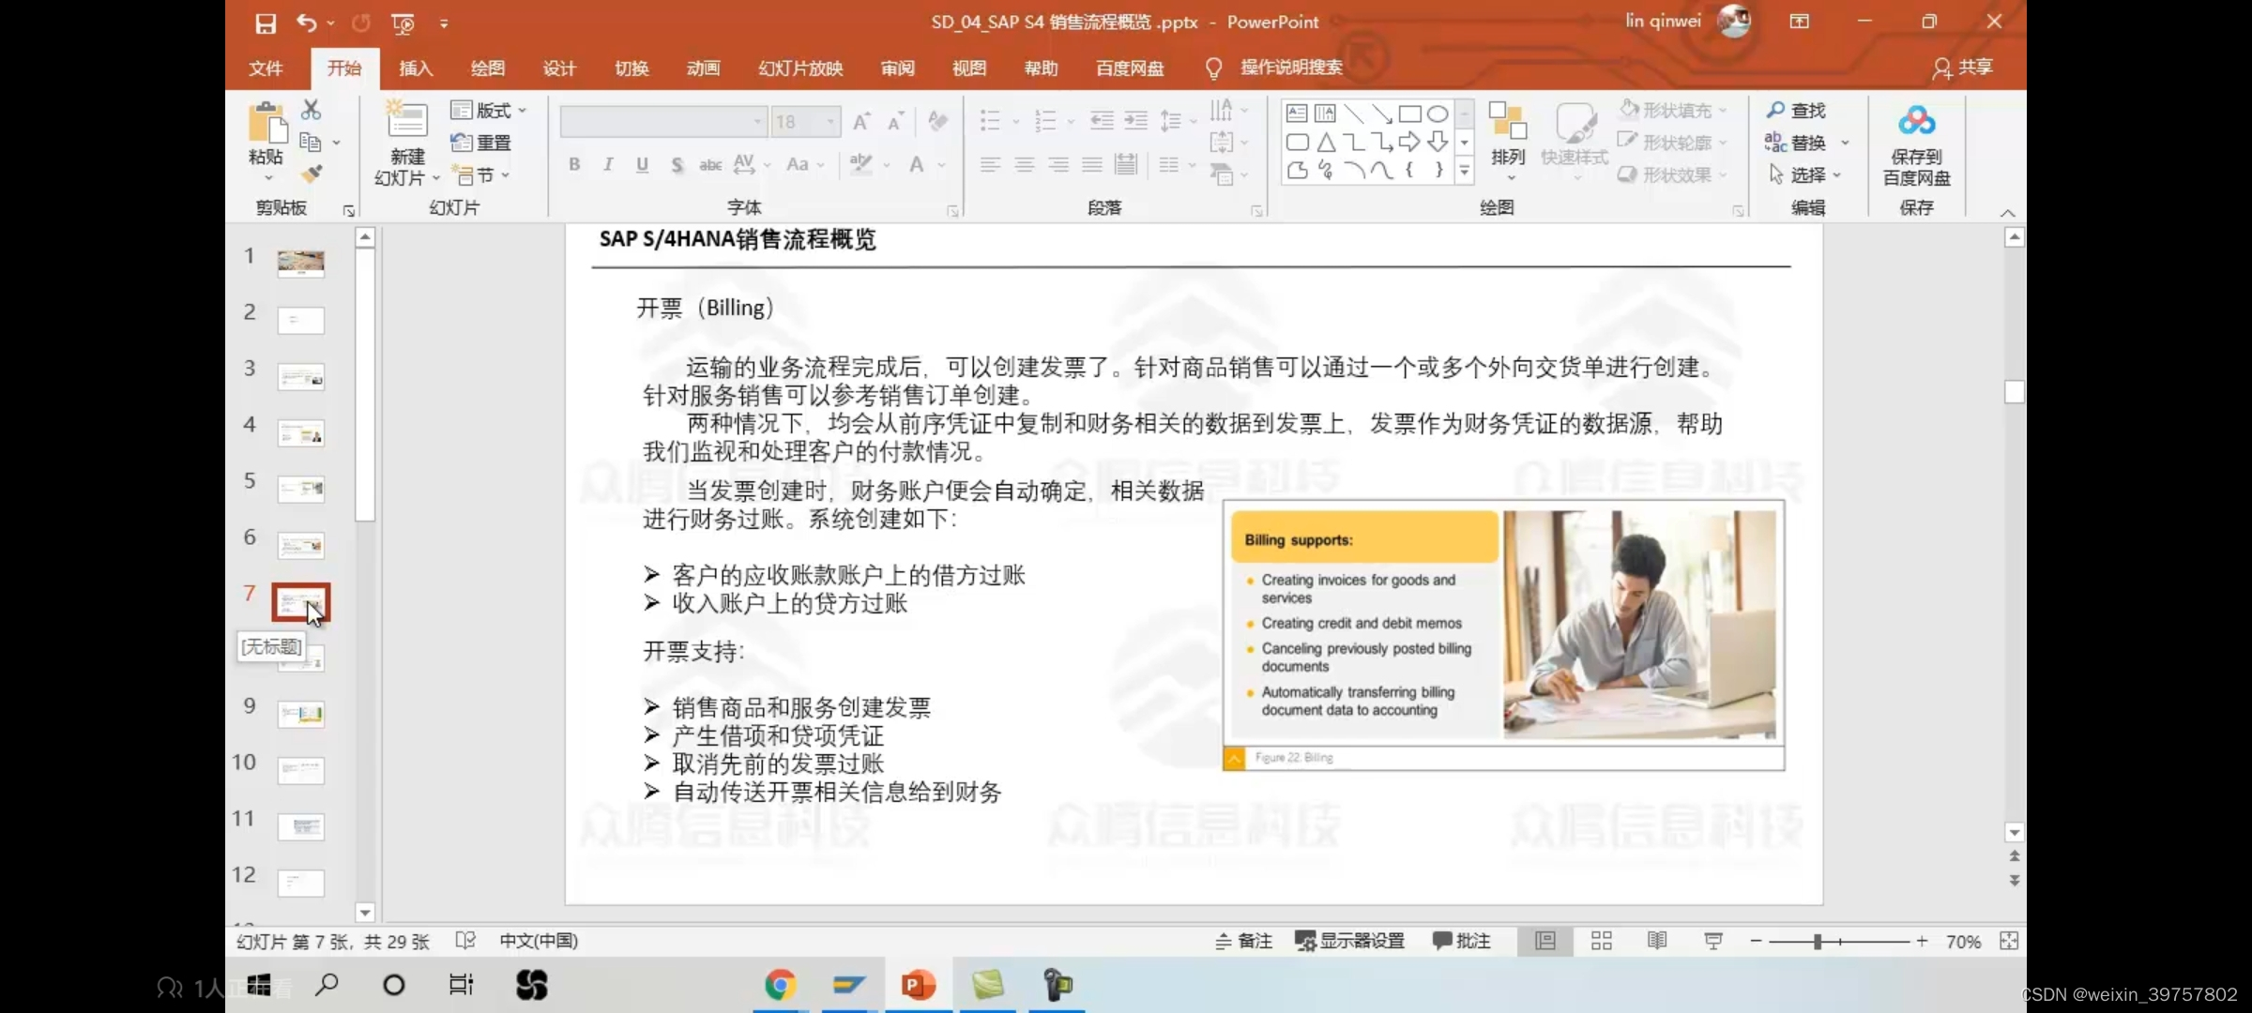Open the font name combo box
The height and width of the screenshot is (1013, 2252).
point(662,122)
